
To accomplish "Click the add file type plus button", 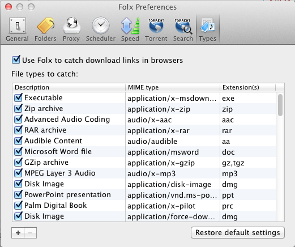I will [18, 233].
